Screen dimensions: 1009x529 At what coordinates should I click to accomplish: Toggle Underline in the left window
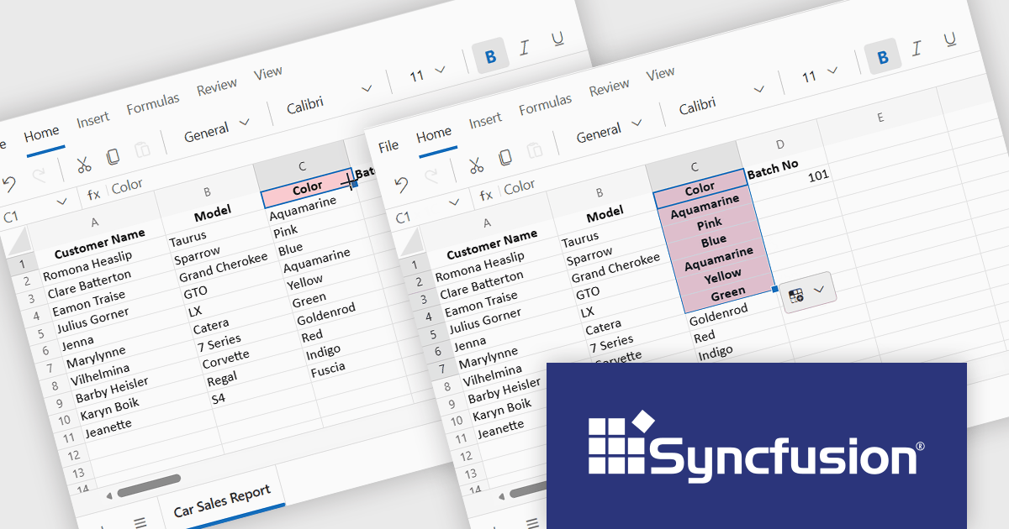[x=557, y=39]
